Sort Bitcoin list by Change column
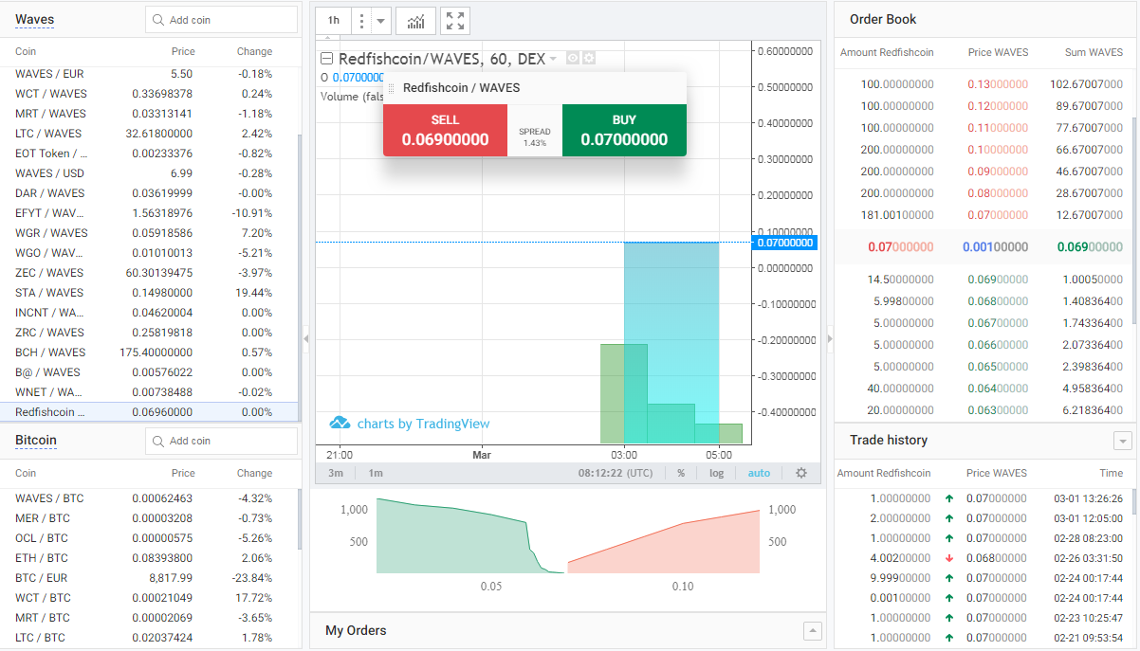 (254, 473)
